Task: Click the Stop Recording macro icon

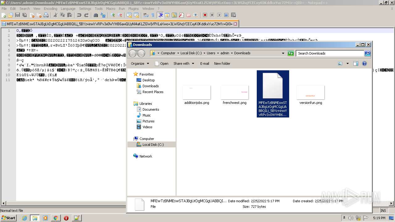Action: tap(212, 15)
